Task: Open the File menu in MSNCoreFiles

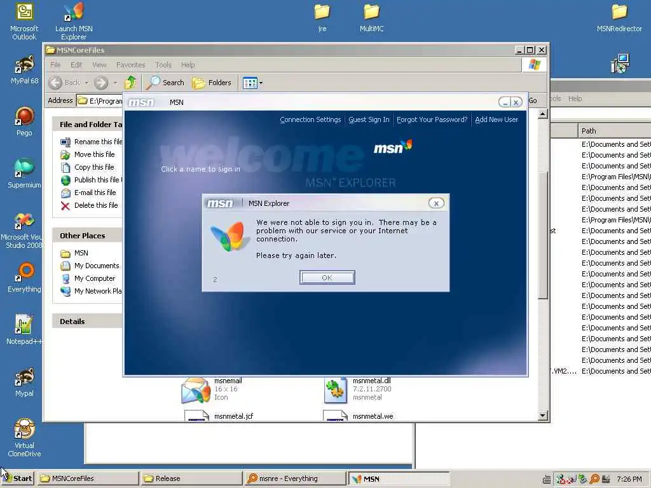Action: point(55,65)
